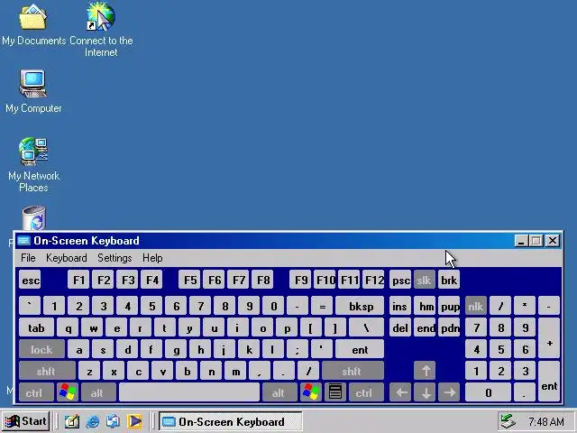The image size is (577, 433).
Task: Click the brk key
Action: [449, 281]
